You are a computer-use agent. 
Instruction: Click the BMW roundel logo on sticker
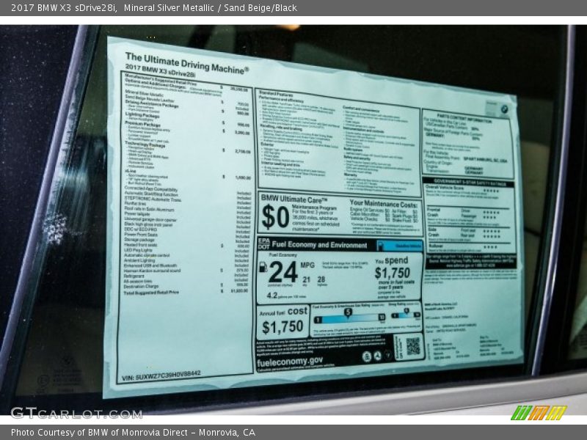(503, 110)
